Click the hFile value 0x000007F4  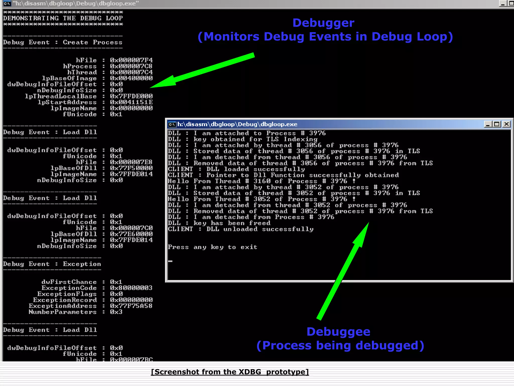point(131,60)
